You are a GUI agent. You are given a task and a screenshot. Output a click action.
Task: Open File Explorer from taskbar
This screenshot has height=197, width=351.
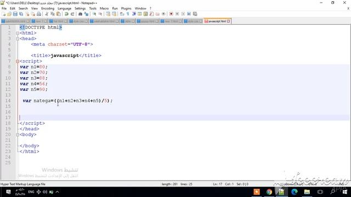pyautogui.click(x=307, y=192)
